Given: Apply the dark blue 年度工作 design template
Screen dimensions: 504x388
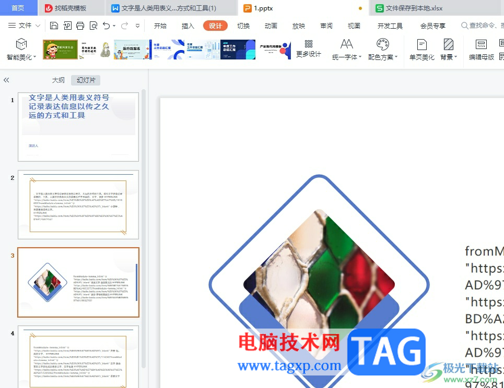Looking at the screenshot, I should click(238, 50).
